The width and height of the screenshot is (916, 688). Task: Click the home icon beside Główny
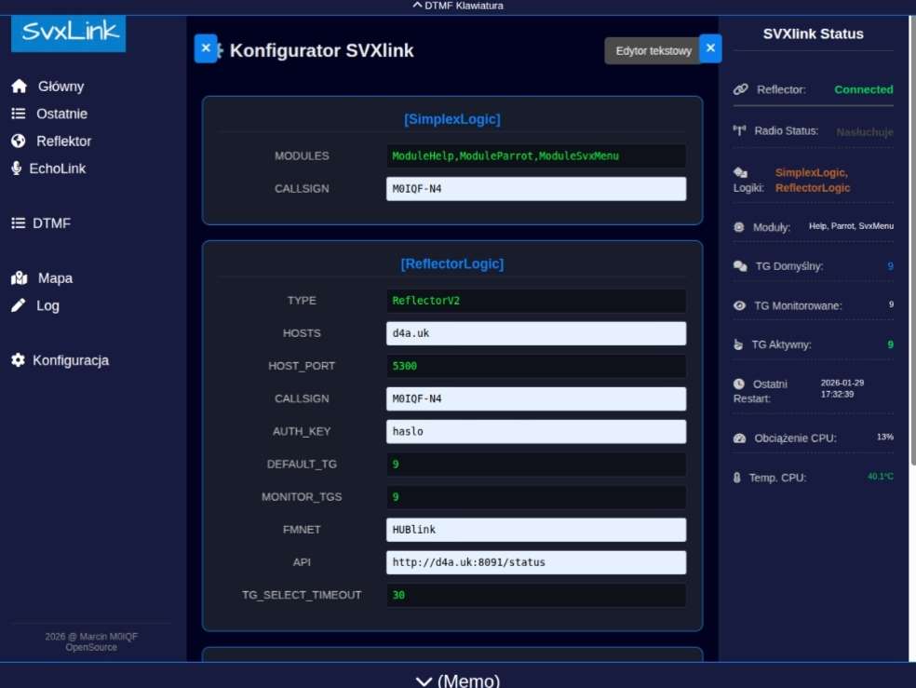(x=19, y=87)
